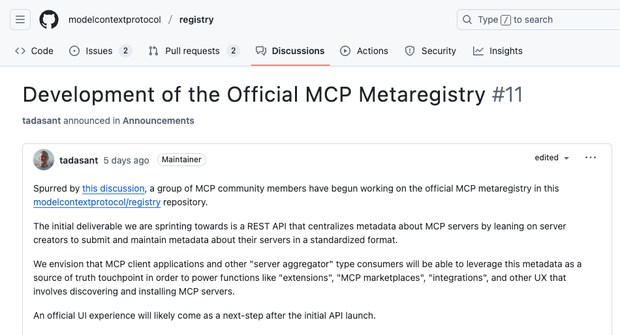Click the GitHub logo icon
Screen dimensions: 620x335
pyautogui.click(x=49, y=20)
